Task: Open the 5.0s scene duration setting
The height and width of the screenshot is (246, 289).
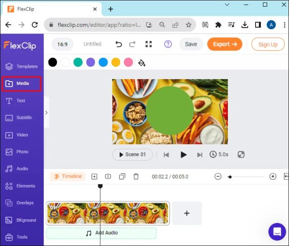Action: click(x=219, y=154)
